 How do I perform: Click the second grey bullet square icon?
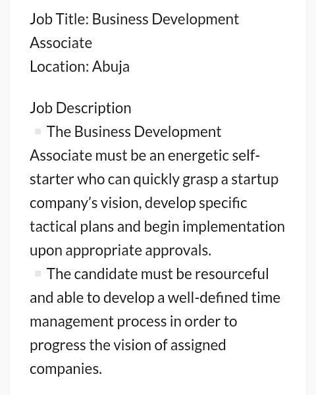38,274
